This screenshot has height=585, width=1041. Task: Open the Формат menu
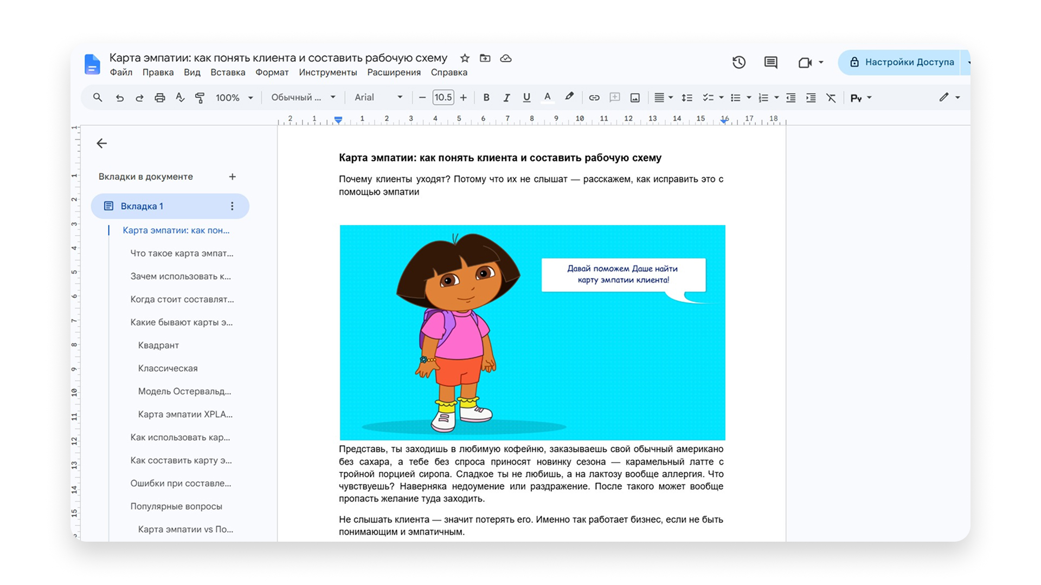(272, 72)
